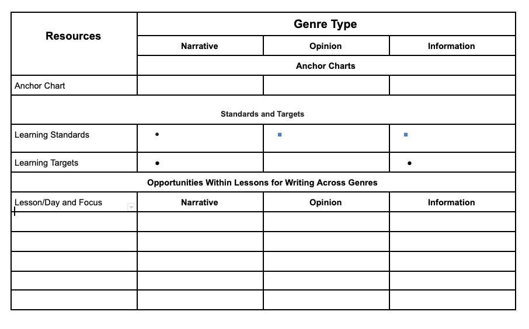Click the Anchor Chart row label
The width and height of the screenshot is (529, 329).
tap(40, 86)
